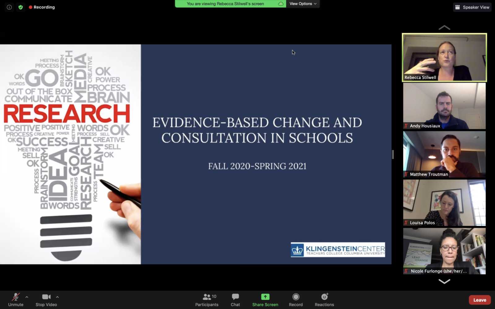Screen dimensions: 495x309
Task: Select Rebecca Stilwell's video thumbnail
Action: click(444, 57)
